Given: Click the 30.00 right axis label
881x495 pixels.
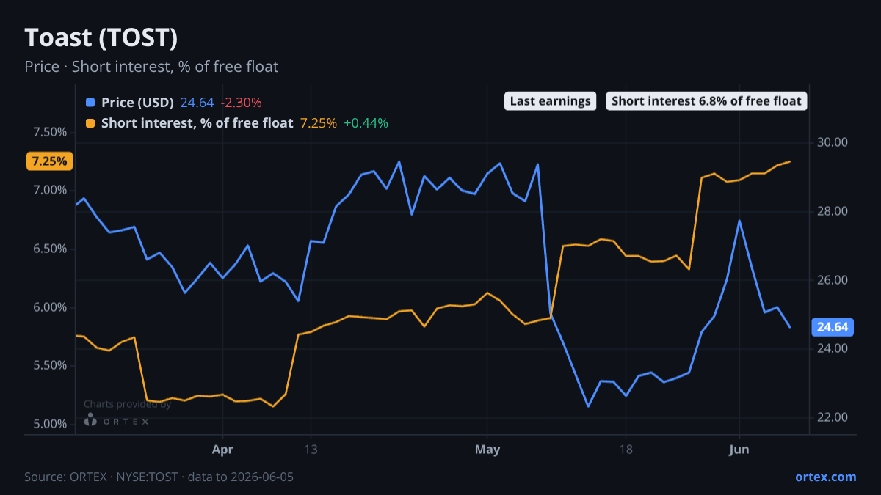Looking at the screenshot, I should [x=833, y=142].
